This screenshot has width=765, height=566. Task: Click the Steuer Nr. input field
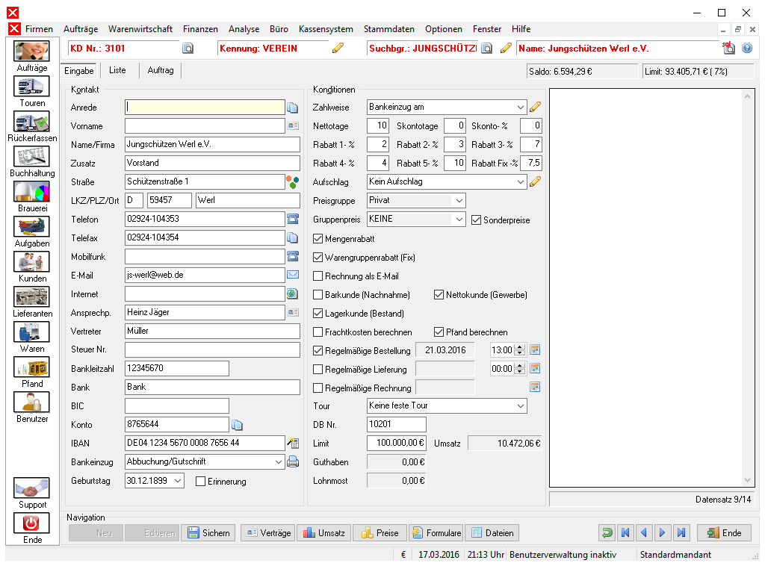[212, 349]
